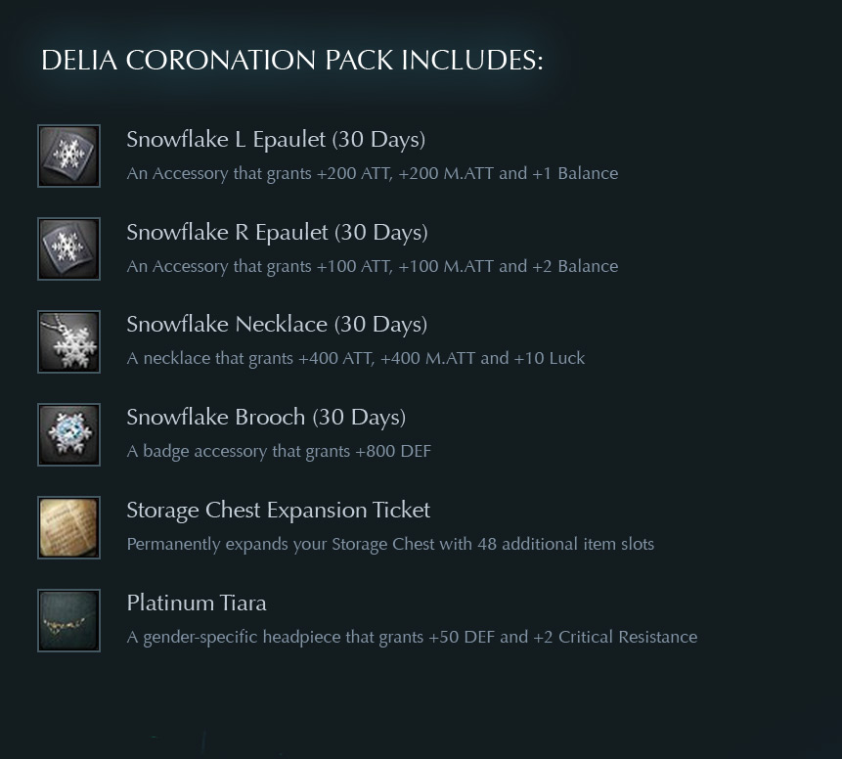Viewport: 842px width, 759px height.
Task: Click the Snowflake L Epaulet icon
Action: click(68, 156)
